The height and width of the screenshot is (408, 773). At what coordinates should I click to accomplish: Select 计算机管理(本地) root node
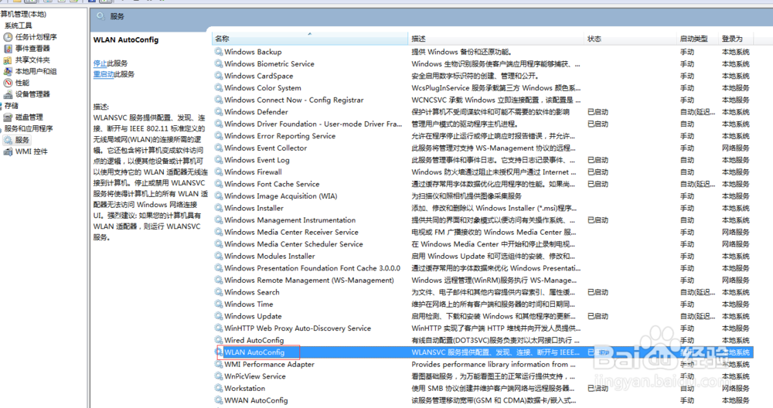23,14
